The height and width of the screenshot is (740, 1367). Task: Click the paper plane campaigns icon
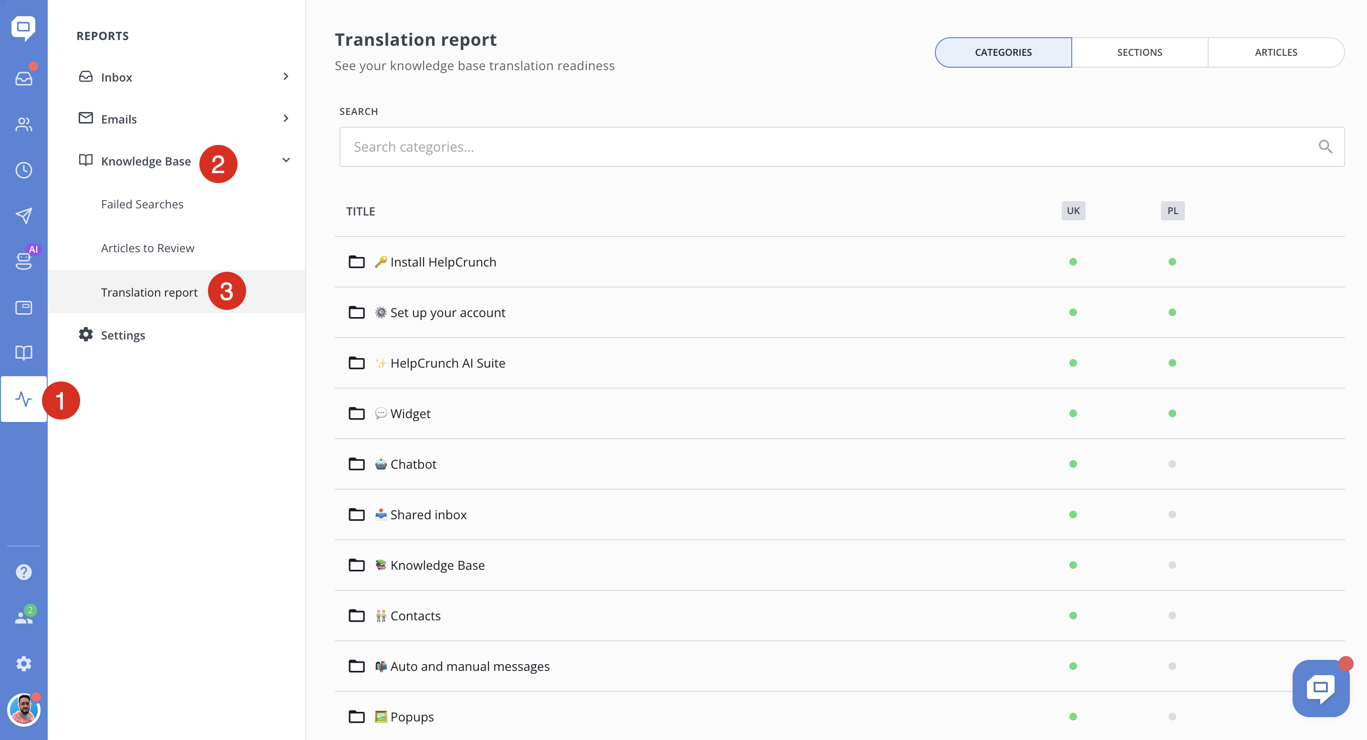pos(23,216)
